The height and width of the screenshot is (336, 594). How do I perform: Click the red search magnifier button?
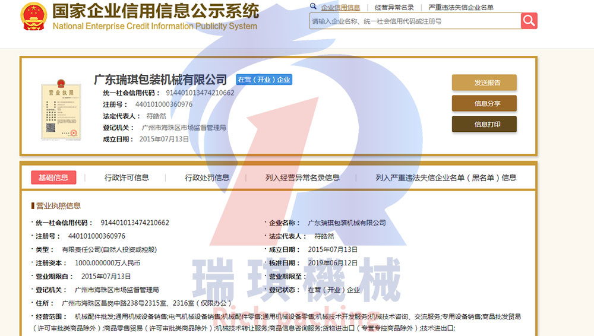click(x=529, y=21)
